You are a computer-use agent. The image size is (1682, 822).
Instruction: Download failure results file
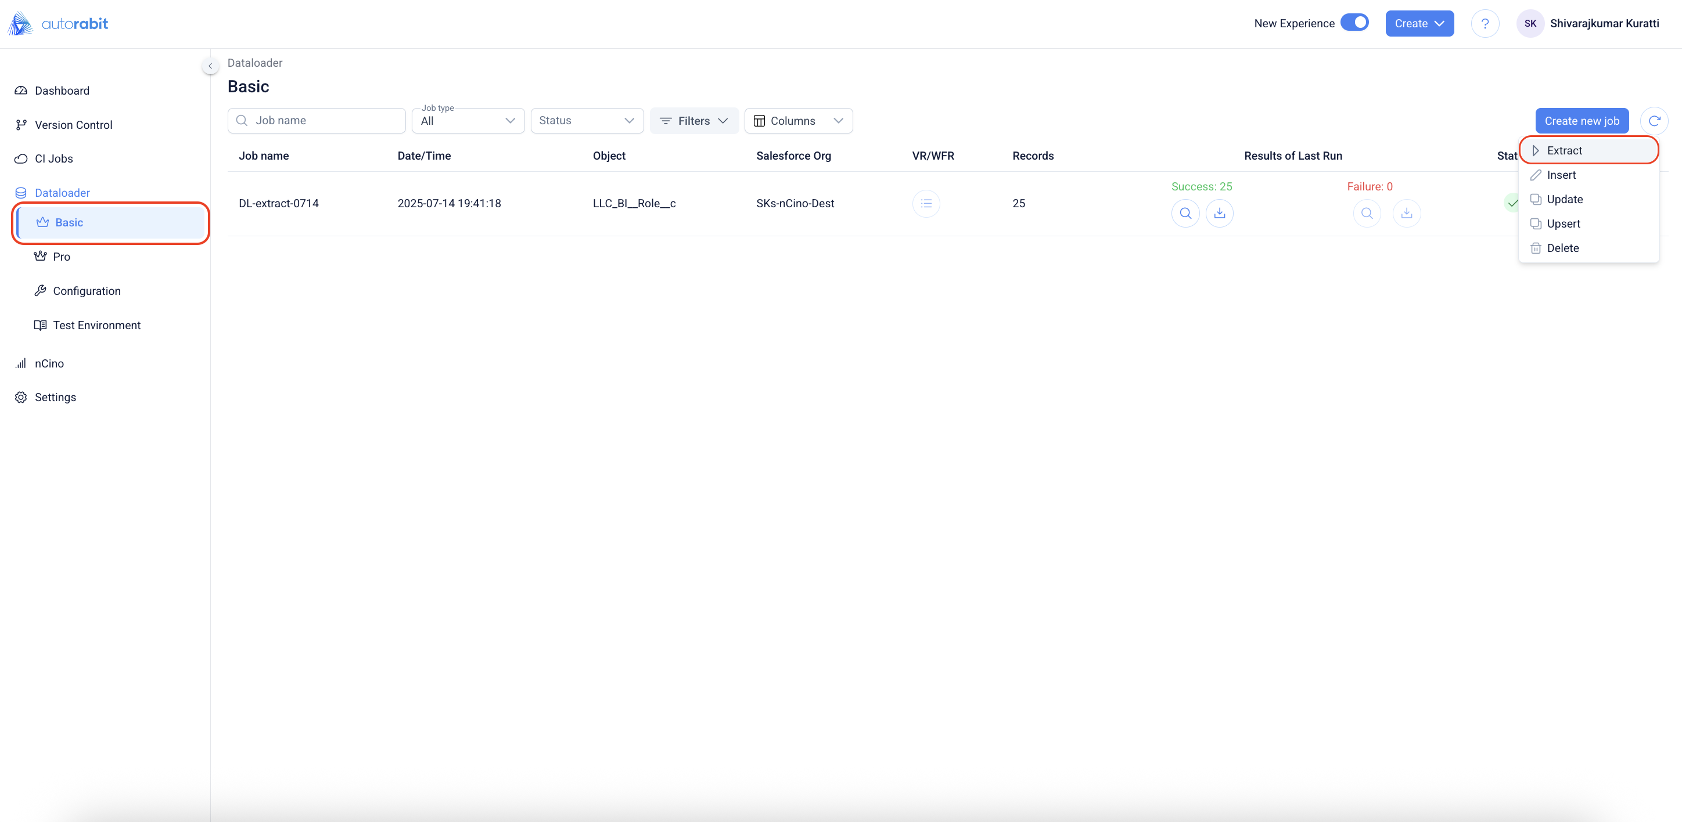pyautogui.click(x=1407, y=213)
